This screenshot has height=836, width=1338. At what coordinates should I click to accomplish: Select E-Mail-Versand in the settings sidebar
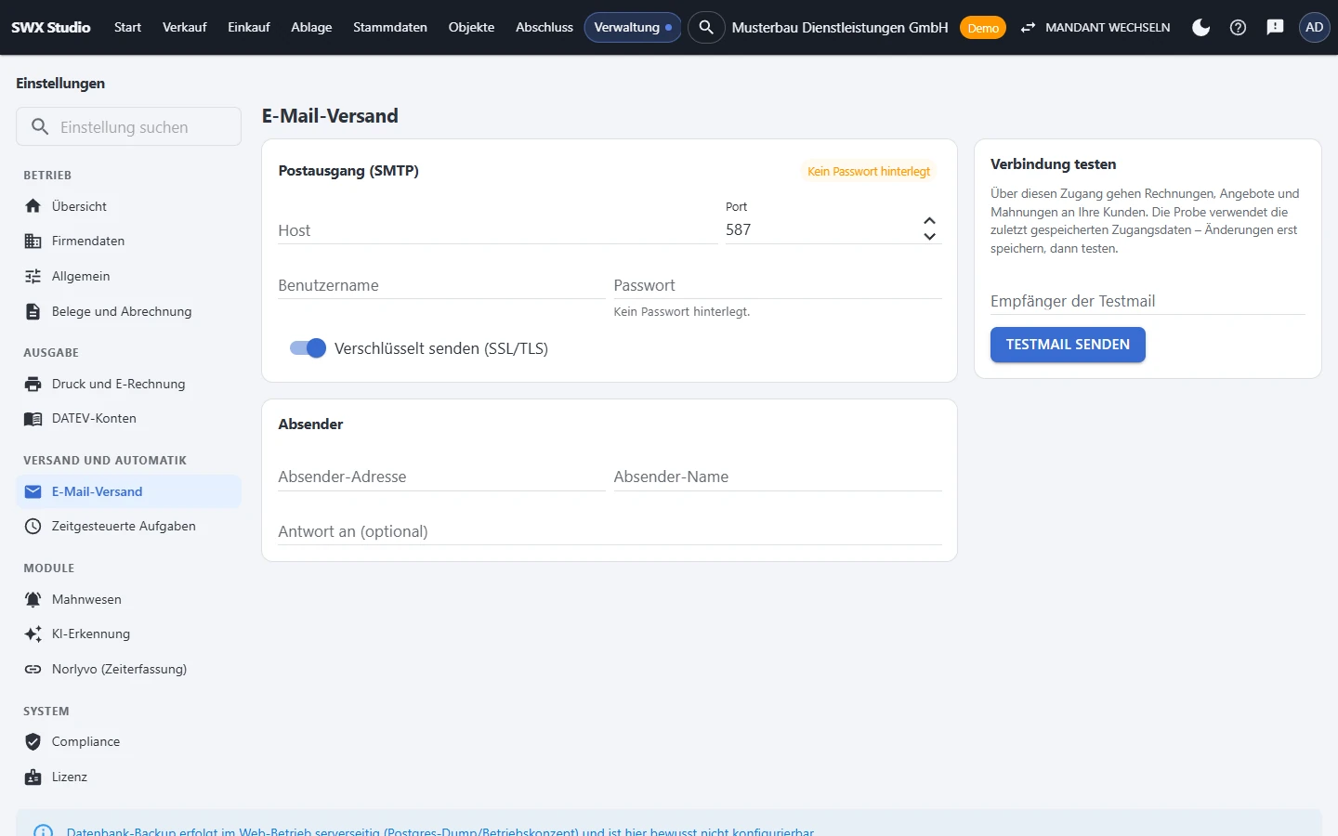coord(128,491)
